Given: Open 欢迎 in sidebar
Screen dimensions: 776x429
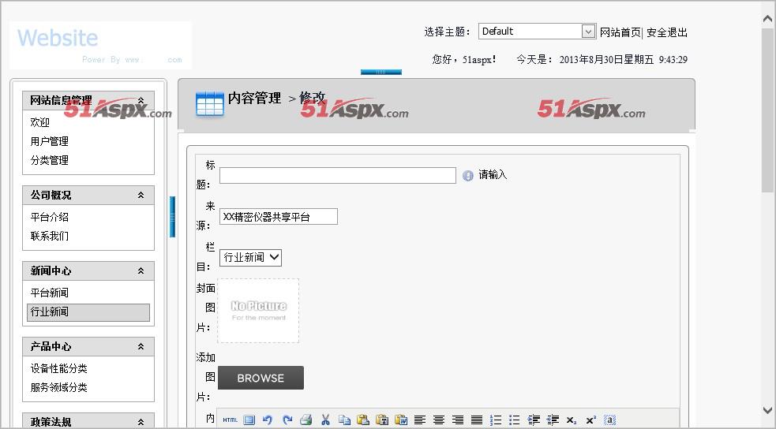Looking at the screenshot, I should [40, 122].
